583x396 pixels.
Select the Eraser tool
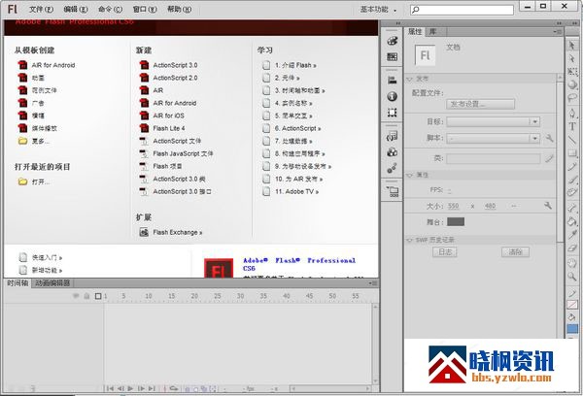(x=572, y=247)
